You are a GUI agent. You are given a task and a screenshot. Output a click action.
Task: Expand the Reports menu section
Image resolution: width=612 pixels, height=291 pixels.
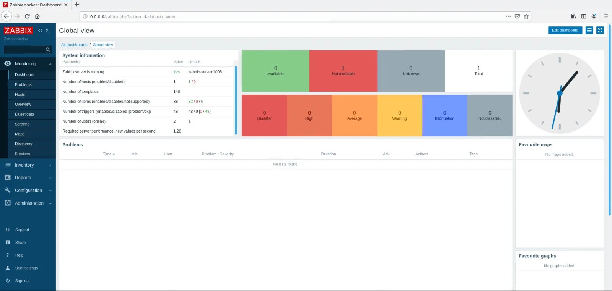pyautogui.click(x=28, y=178)
